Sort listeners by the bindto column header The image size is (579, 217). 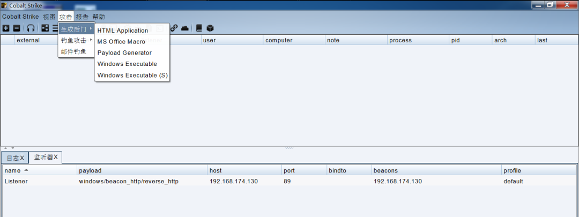coord(350,170)
